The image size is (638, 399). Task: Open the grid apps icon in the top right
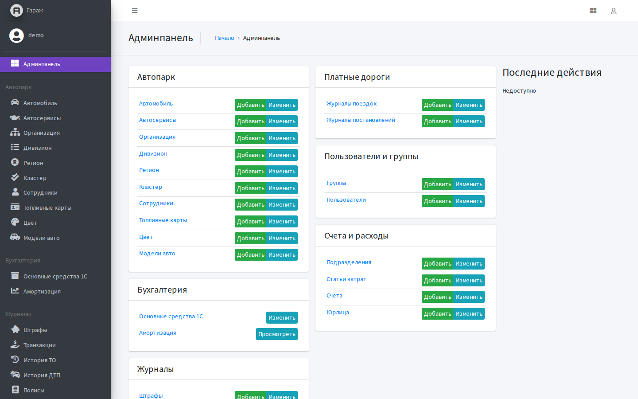[x=593, y=11]
